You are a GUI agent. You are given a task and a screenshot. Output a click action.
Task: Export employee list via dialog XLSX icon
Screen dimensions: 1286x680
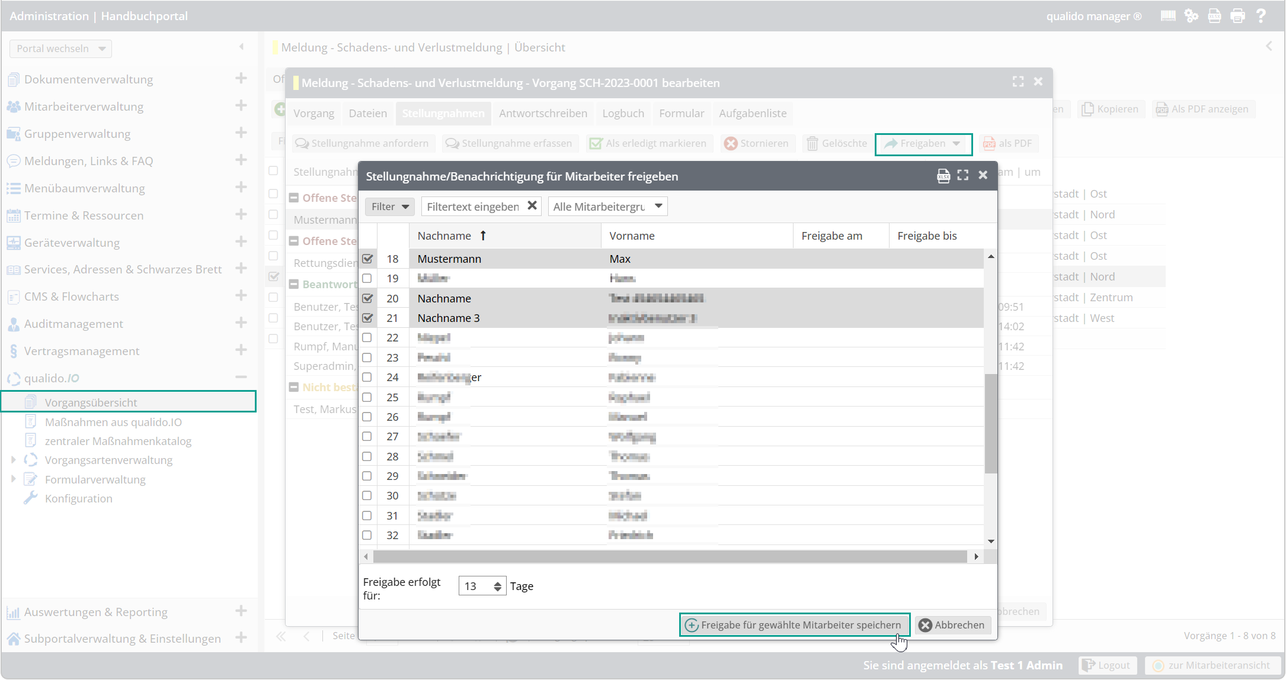(x=943, y=176)
